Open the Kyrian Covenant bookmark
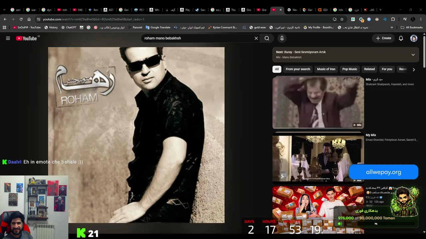 coord(222,28)
